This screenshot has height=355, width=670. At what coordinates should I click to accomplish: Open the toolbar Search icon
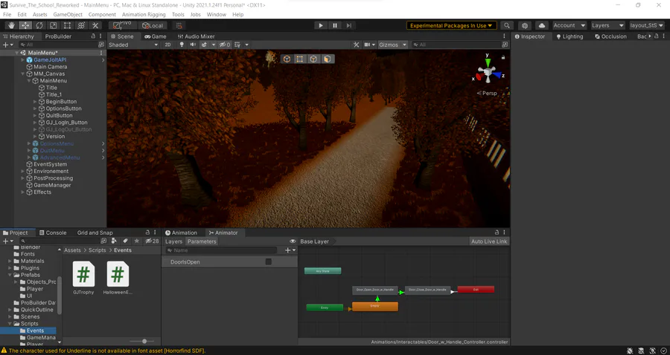click(507, 25)
